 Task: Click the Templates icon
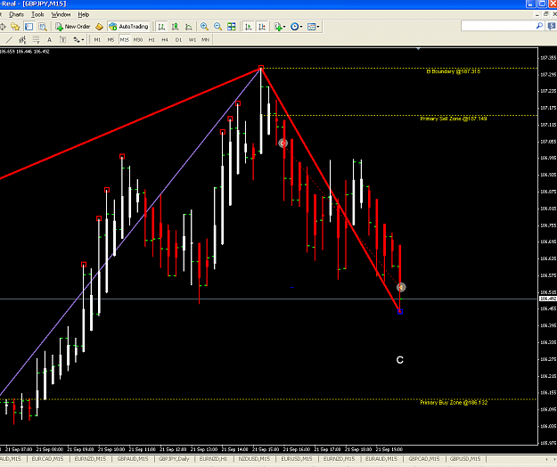(311, 27)
